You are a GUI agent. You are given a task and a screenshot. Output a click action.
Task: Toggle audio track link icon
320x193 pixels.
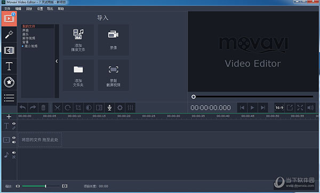coord(14,157)
